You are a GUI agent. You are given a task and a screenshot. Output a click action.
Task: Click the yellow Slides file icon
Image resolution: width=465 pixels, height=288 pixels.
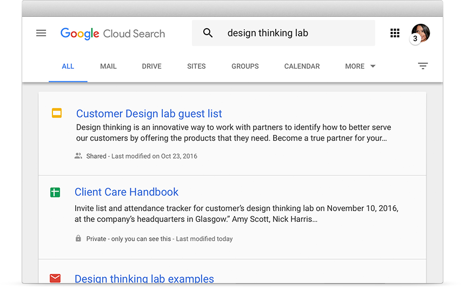click(x=56, y=113)
